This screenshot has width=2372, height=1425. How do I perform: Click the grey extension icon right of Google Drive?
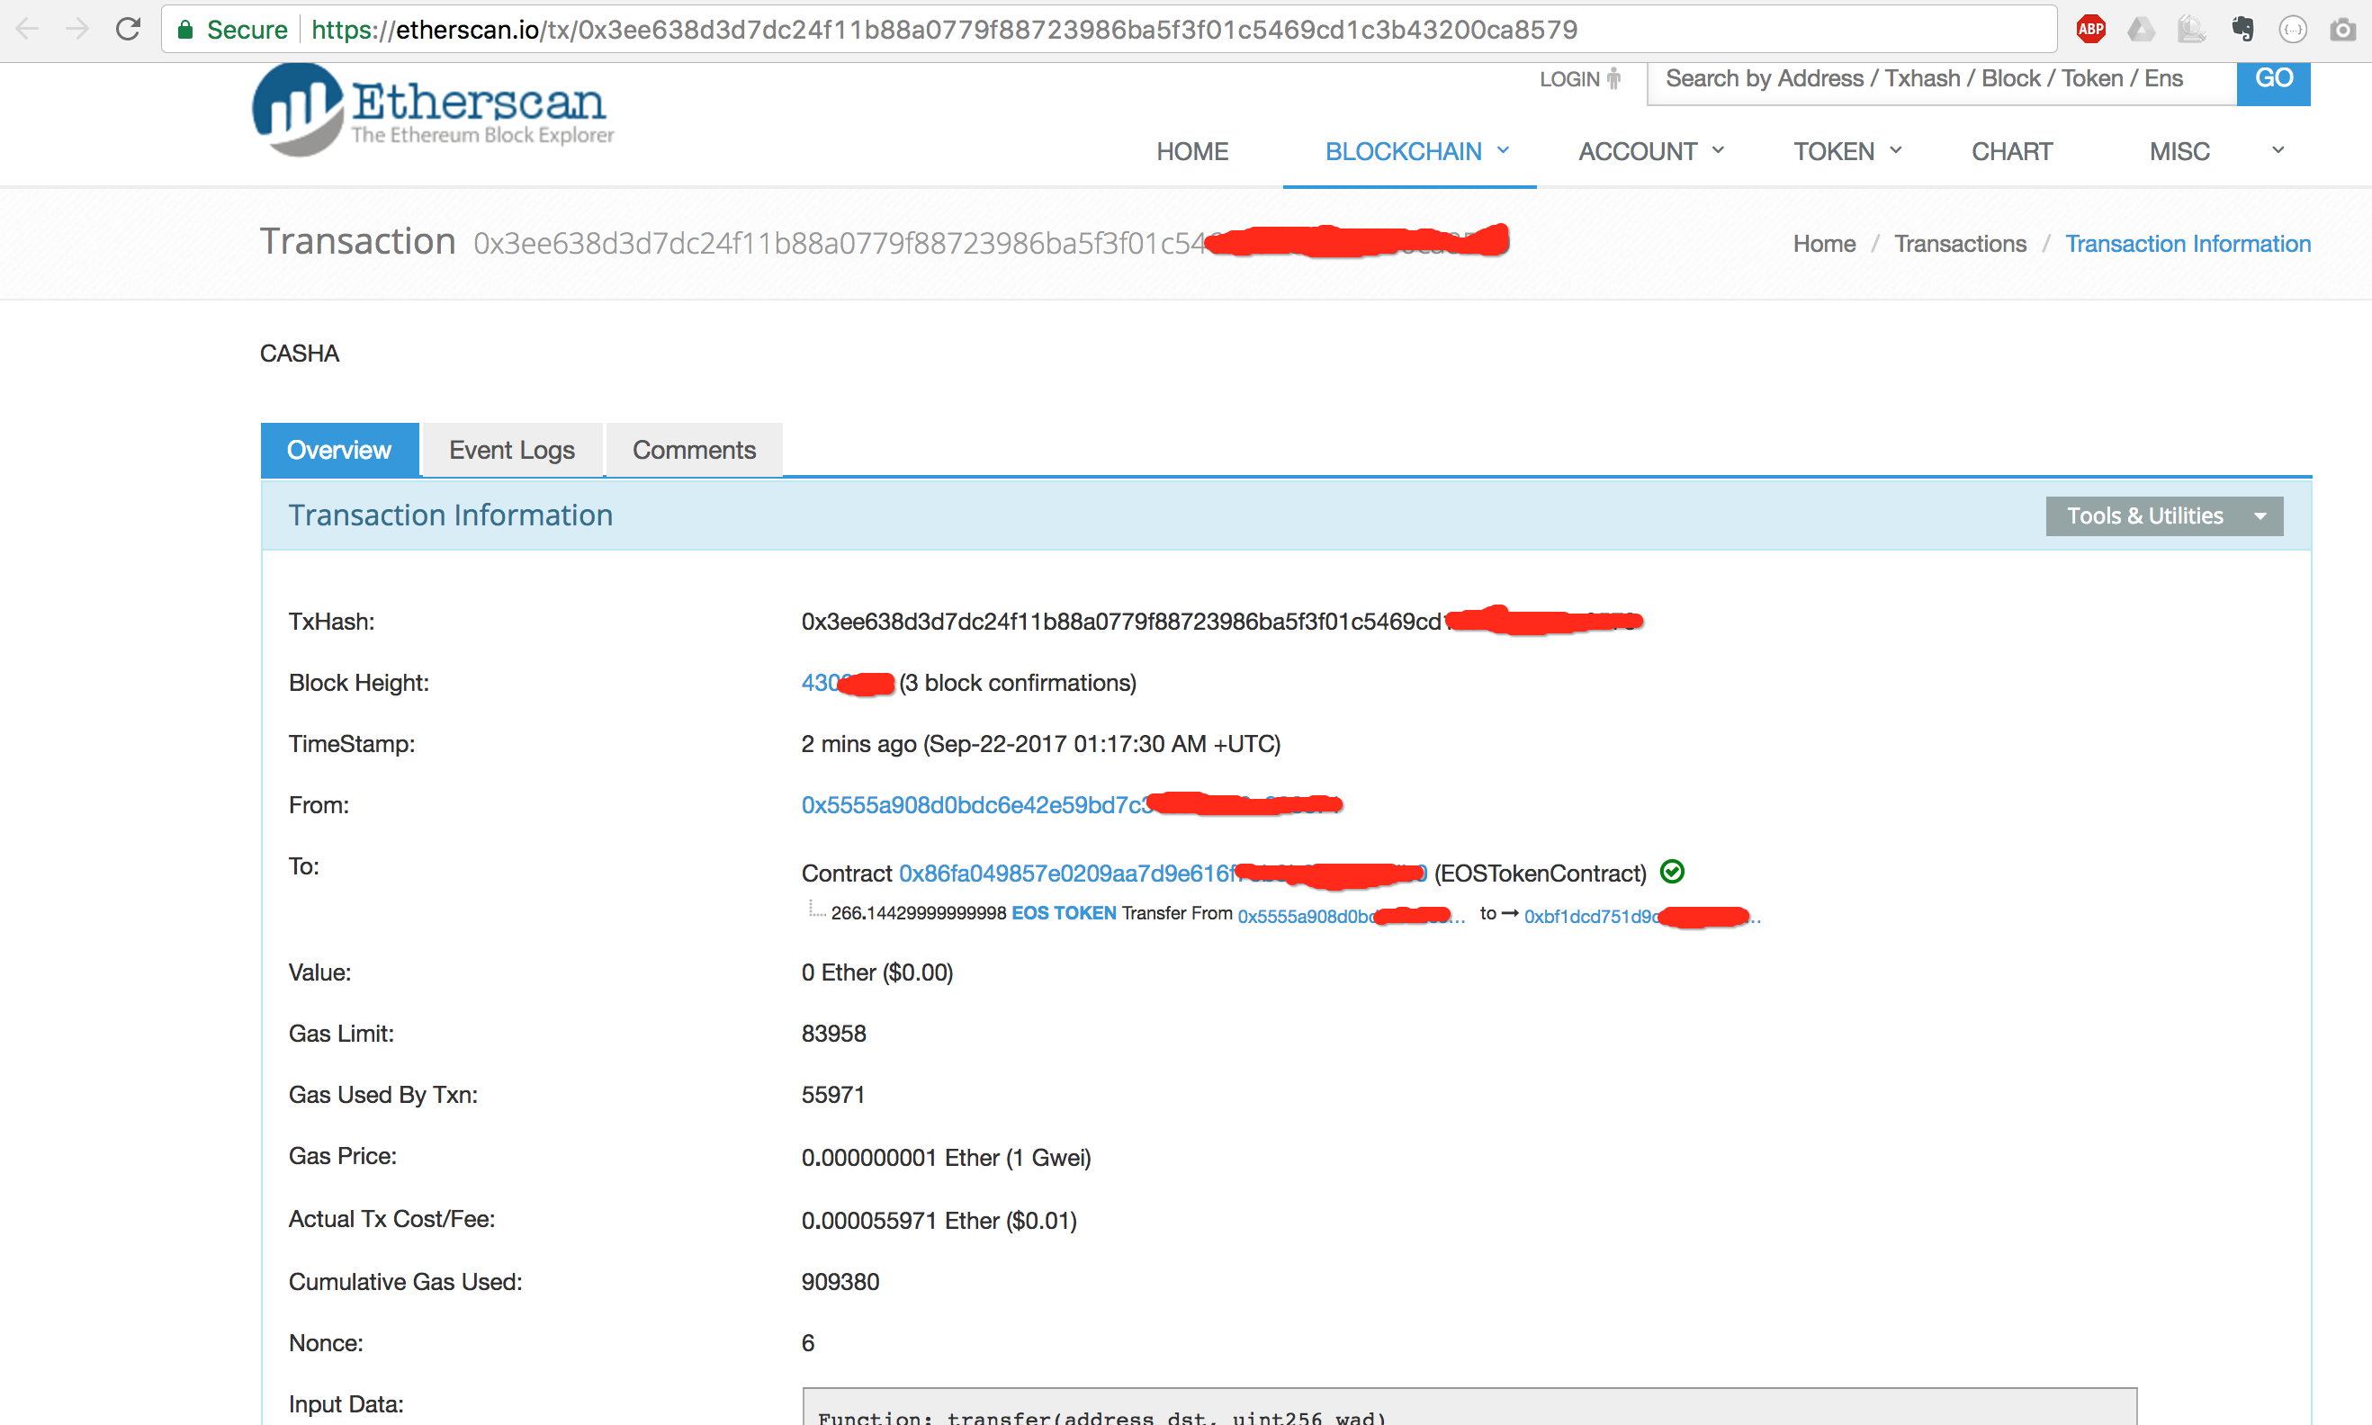click(x=2190, y=30)
